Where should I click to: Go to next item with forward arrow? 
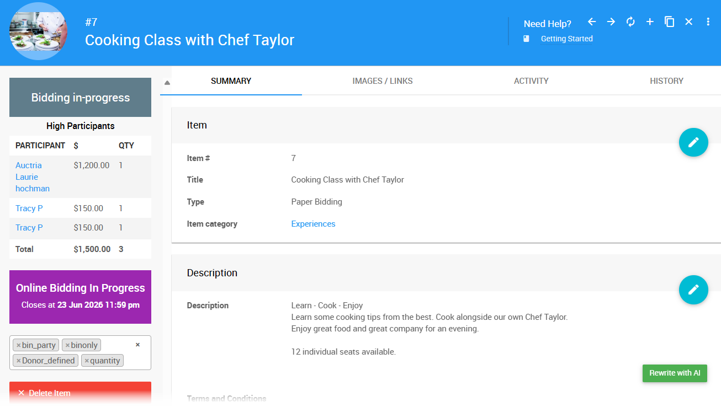tap(611, 22)
